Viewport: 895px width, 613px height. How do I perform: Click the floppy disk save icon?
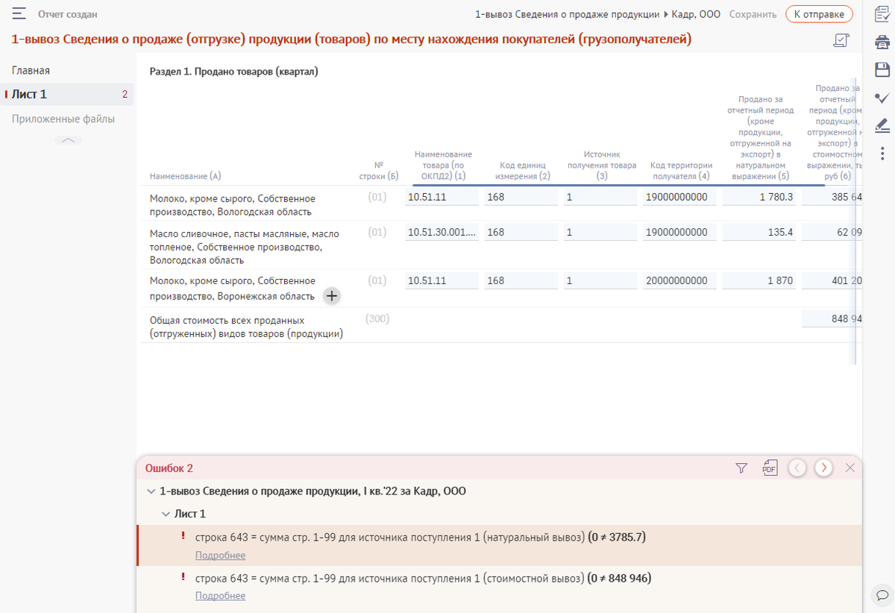[882, 70]
